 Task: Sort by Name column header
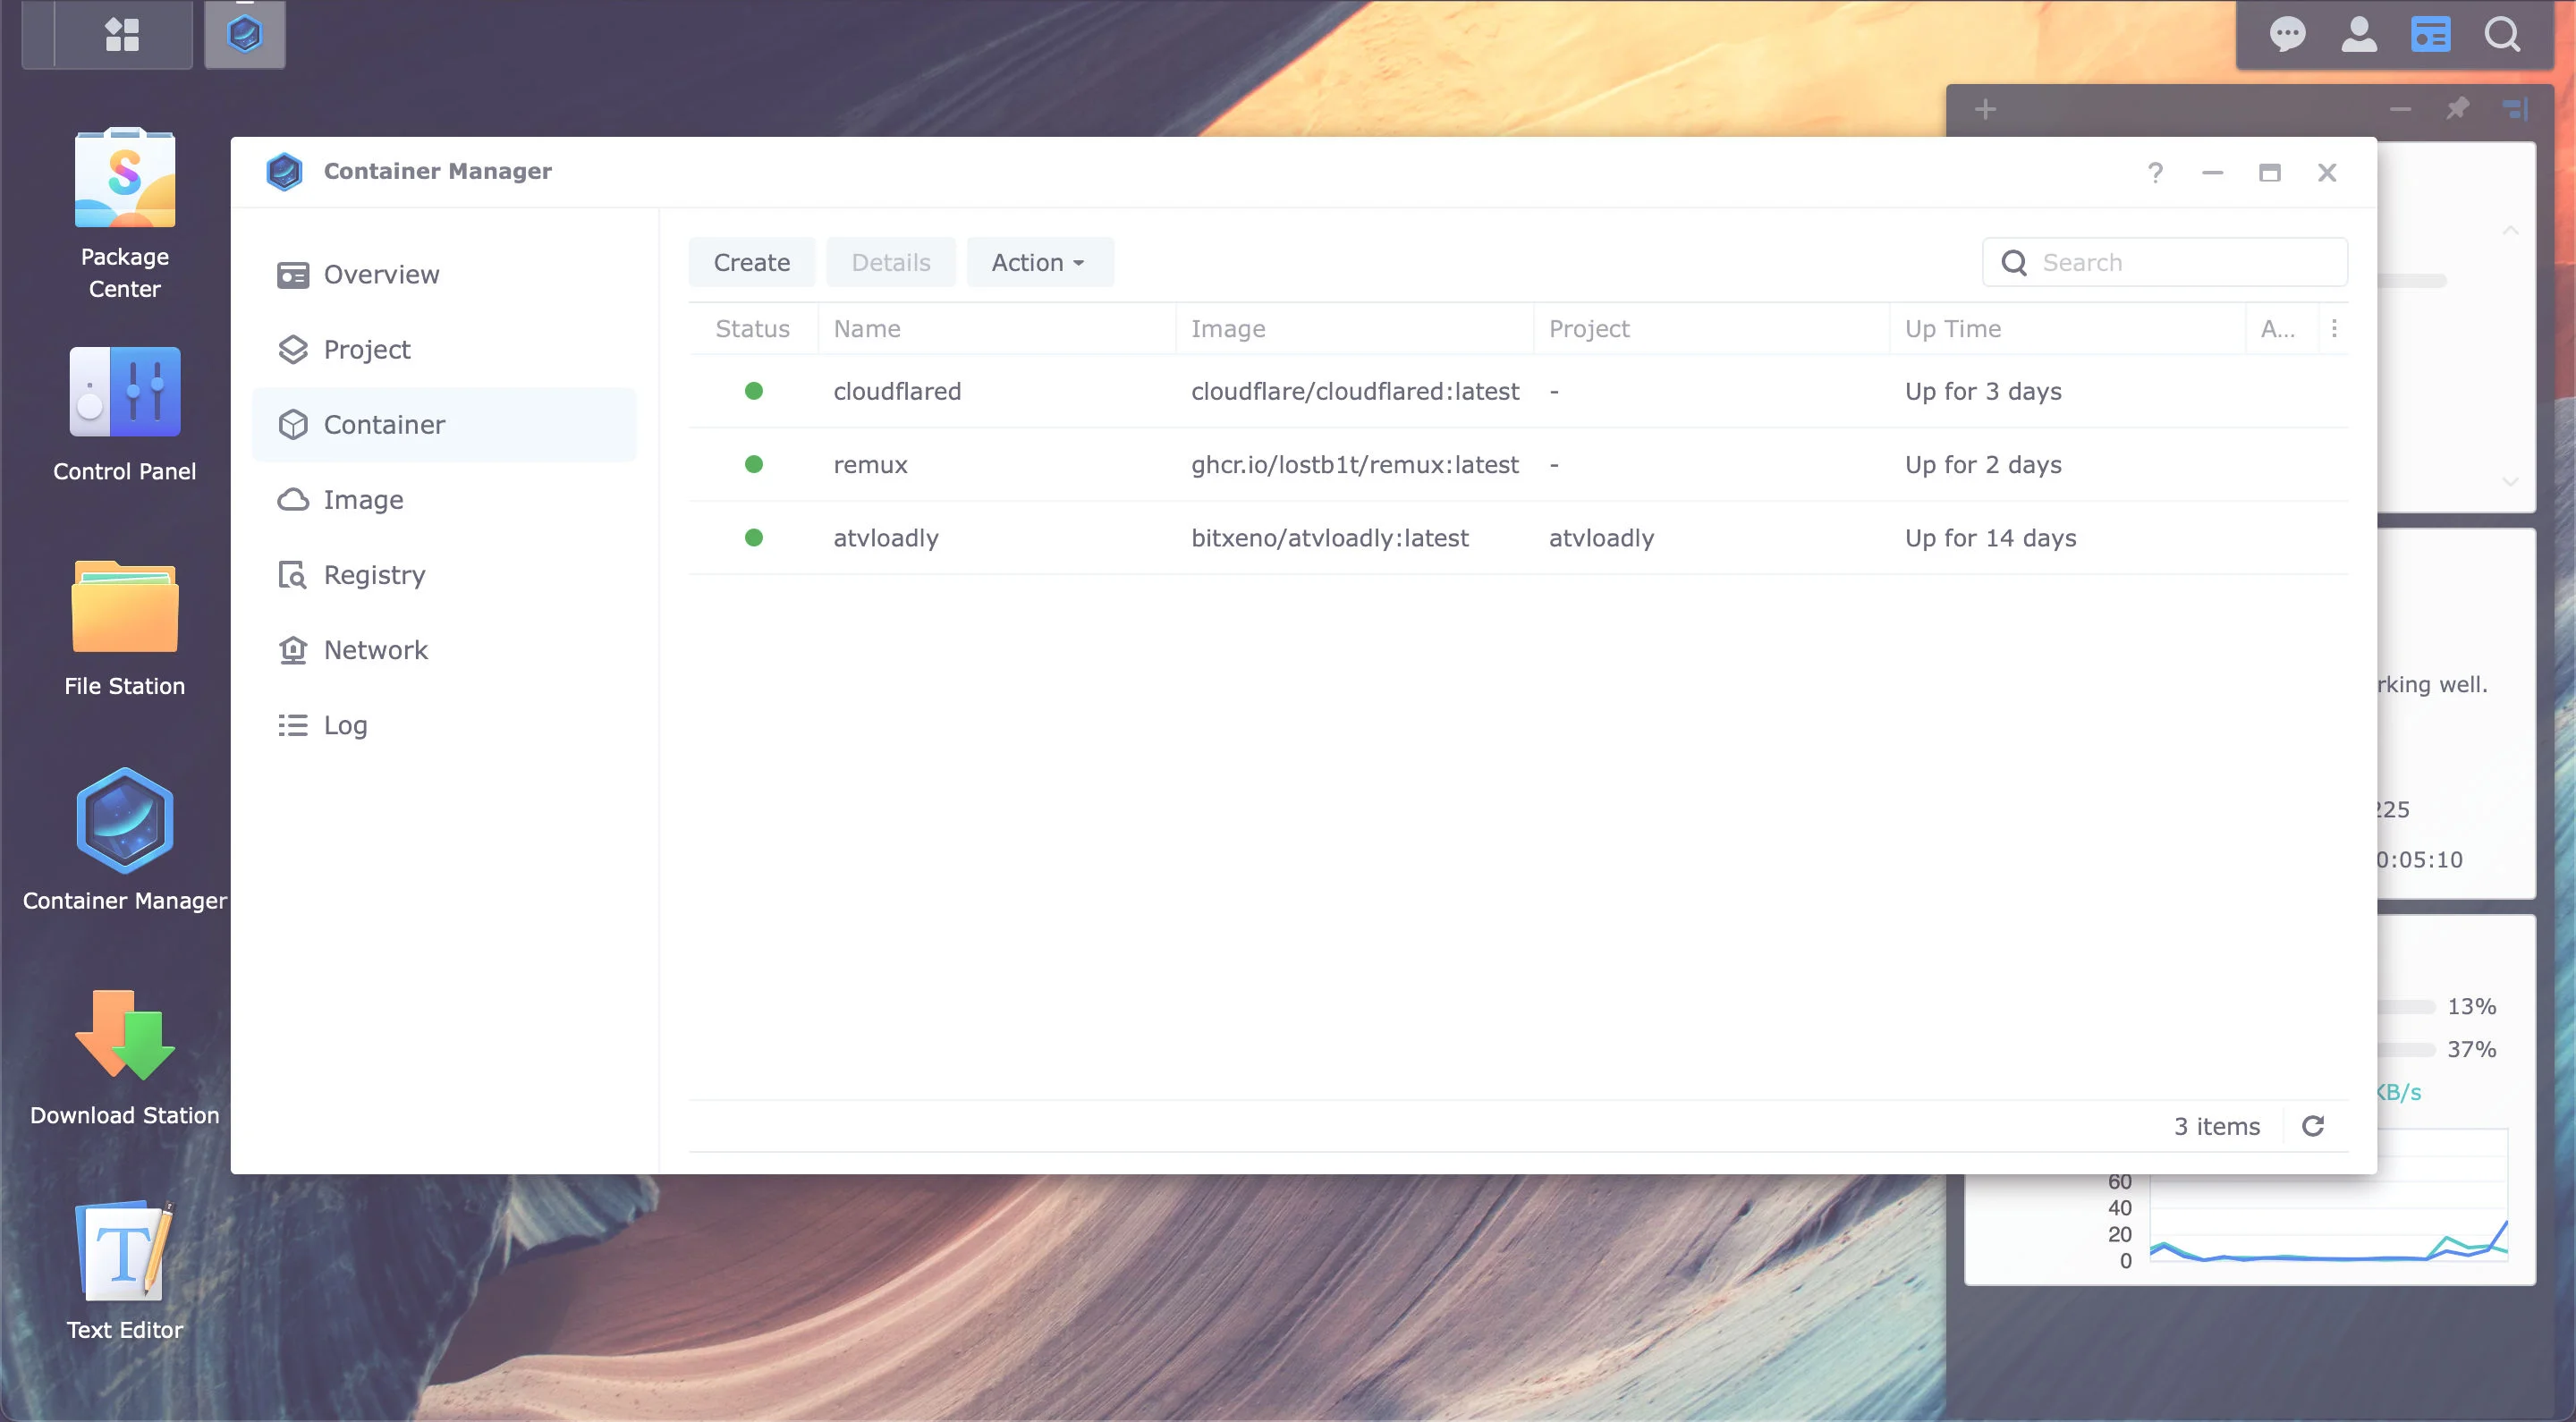click(x=997, y=328)
